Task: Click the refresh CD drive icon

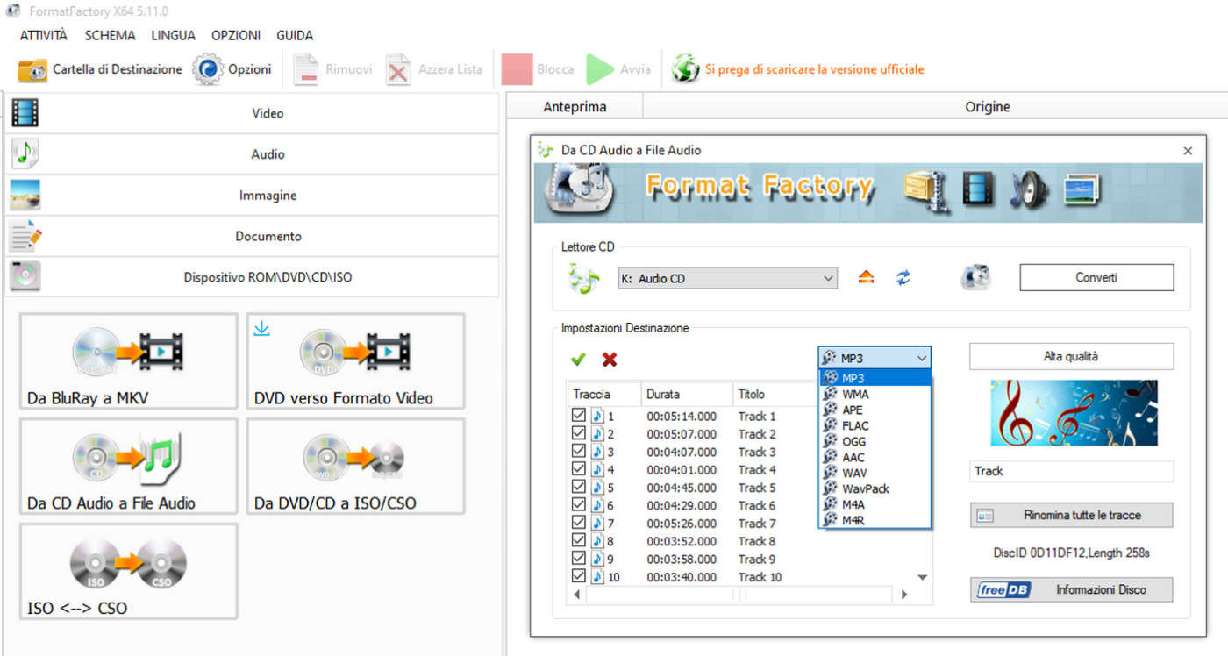Action: pos(903,278)
